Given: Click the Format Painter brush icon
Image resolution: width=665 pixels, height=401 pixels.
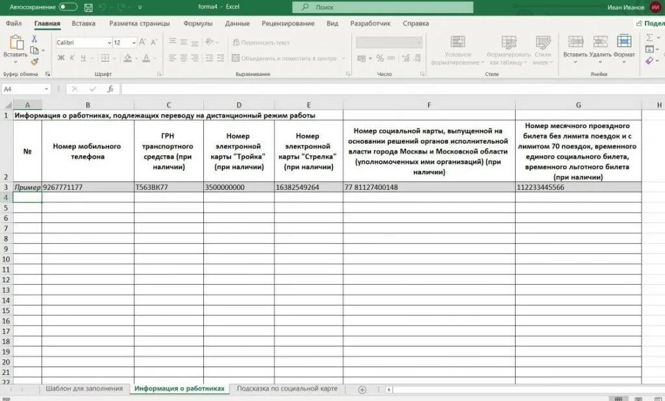Looking at the screenshot, I should (34, 62).
